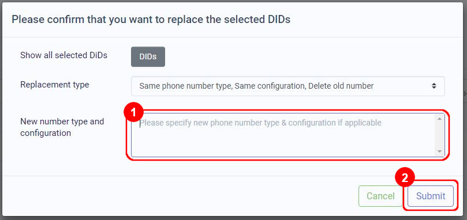
Task: Submit the DID replacement request
Action: pos(431,196)
